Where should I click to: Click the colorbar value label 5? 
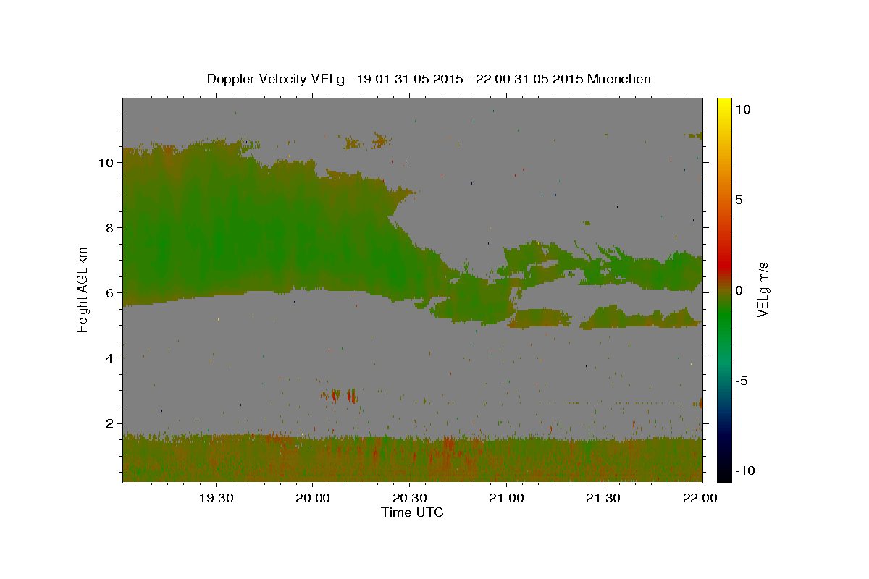[739, 199]
